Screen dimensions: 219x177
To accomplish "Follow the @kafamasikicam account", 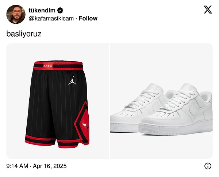I will [x=88, y=18].
